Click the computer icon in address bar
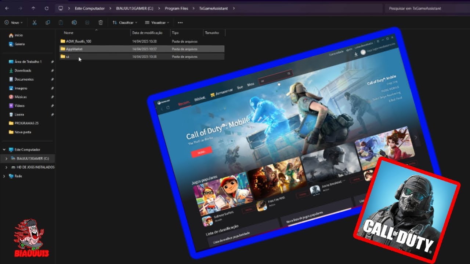The image size is (470, 264). (x=61, y=8)
